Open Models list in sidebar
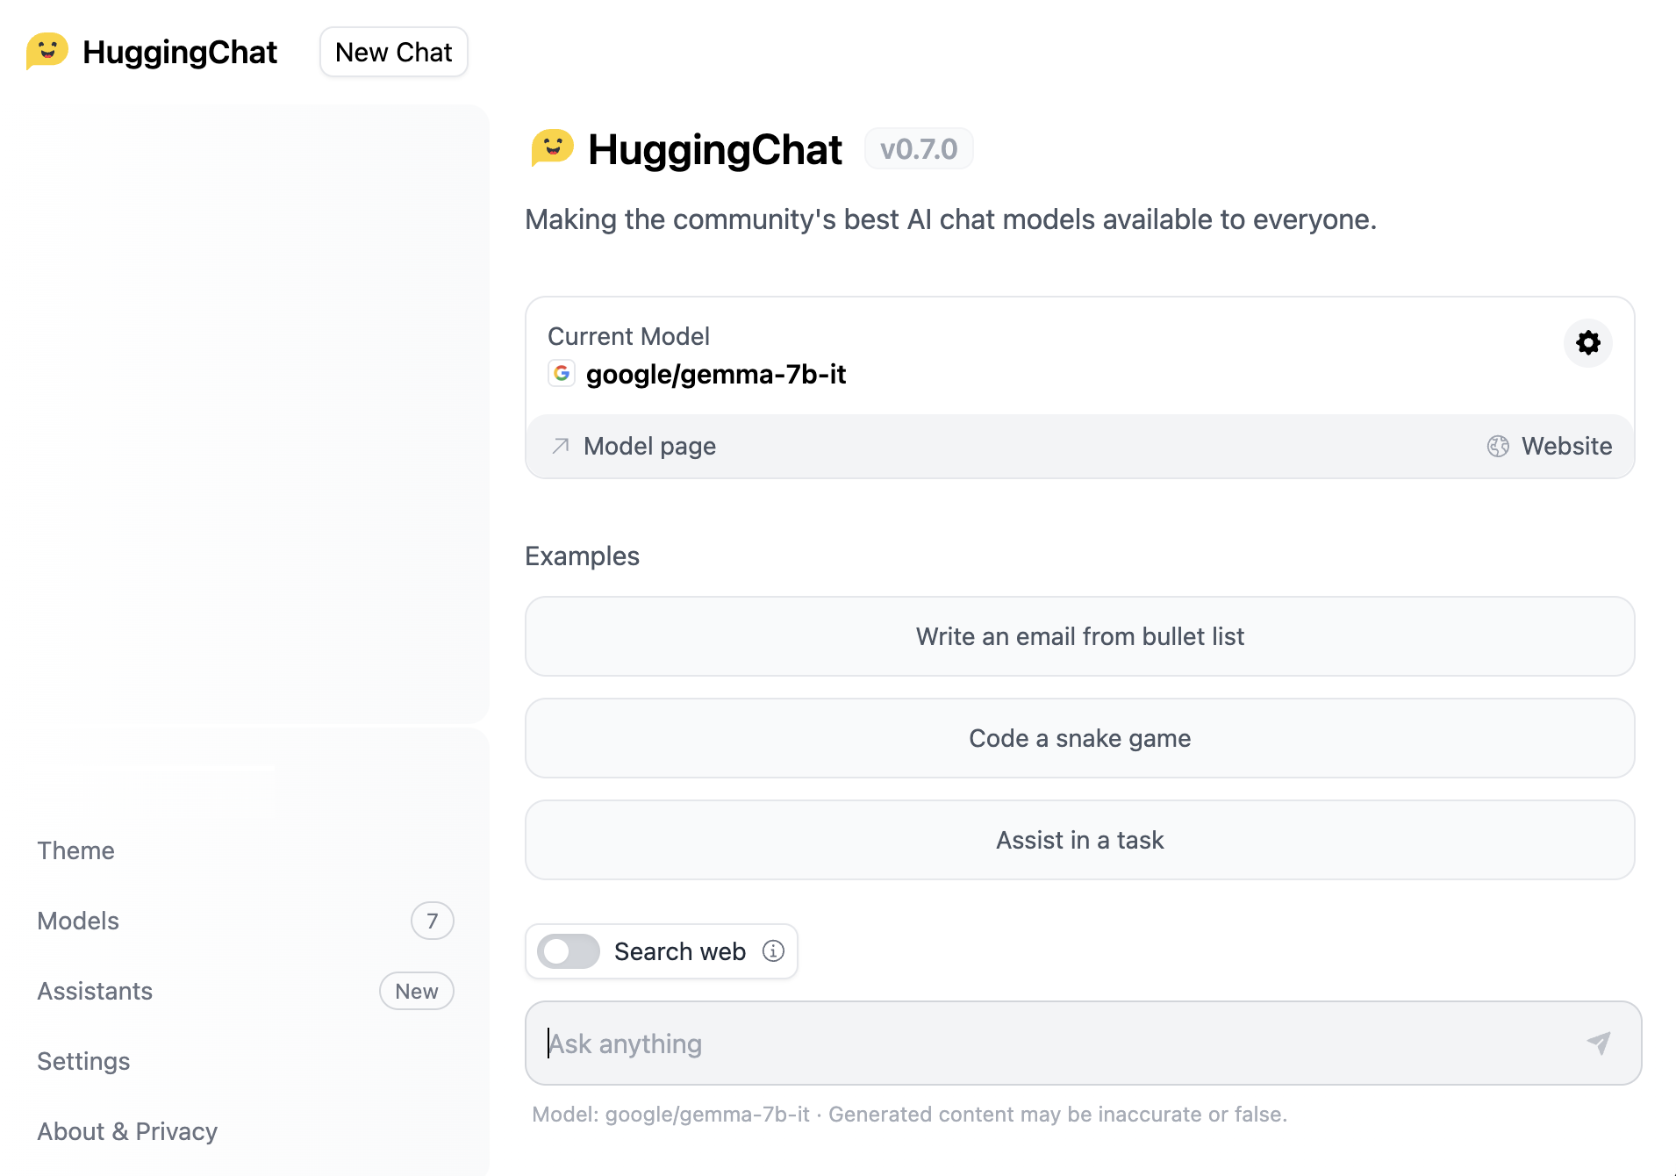Image resolution: width=1676 pixels, height=1176 pixels. point(78,921)
